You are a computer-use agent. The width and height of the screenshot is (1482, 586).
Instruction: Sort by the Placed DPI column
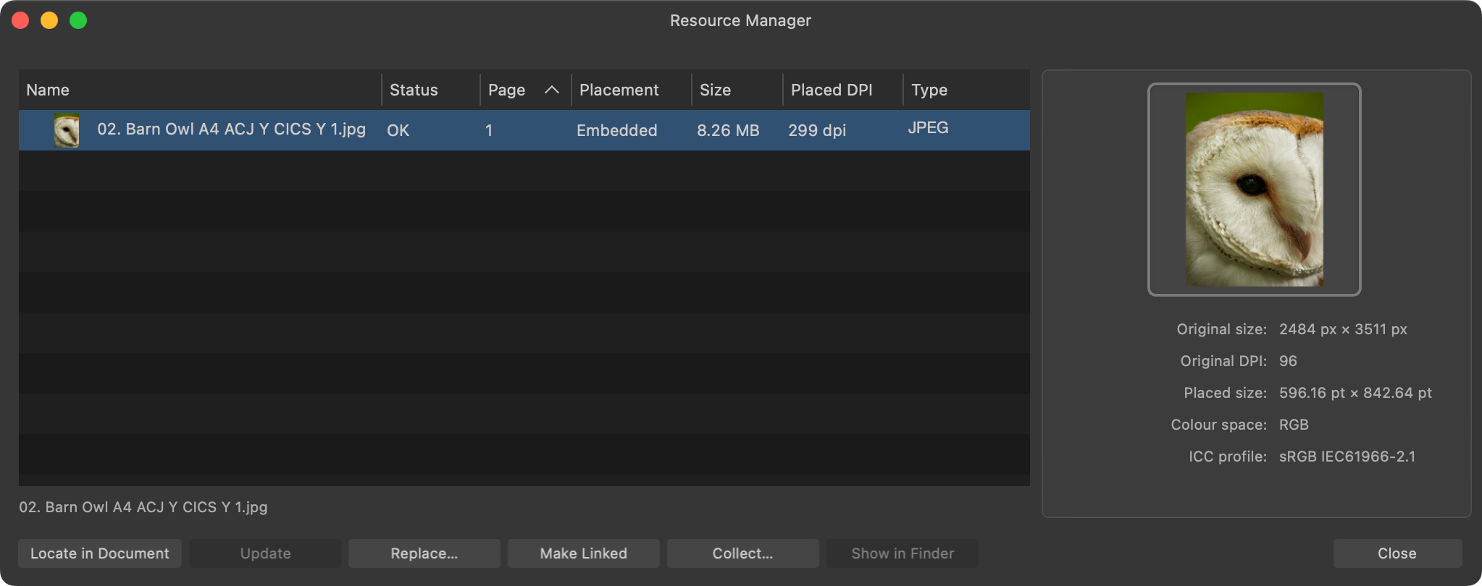pyautogui.click(x=843, y=90)
